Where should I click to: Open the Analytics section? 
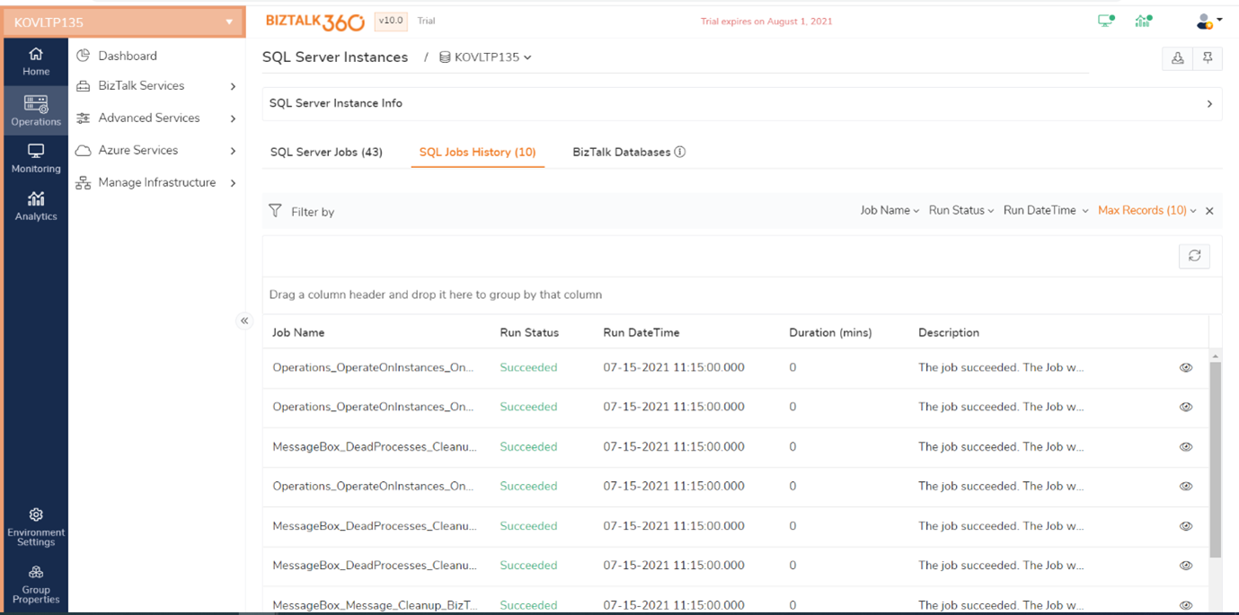[x=35, y=205]
